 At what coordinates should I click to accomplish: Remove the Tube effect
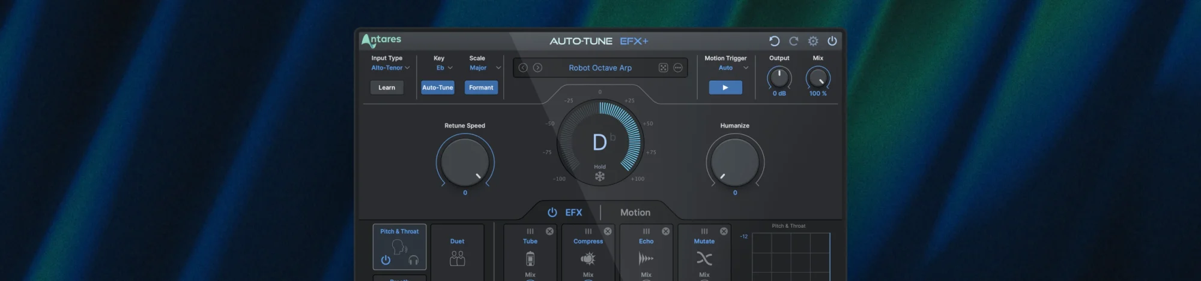tap(549, 231)
